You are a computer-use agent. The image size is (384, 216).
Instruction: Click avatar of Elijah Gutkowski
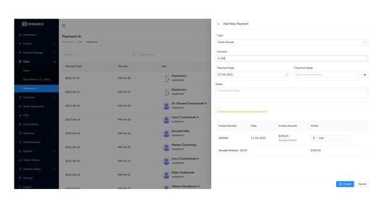166,175
